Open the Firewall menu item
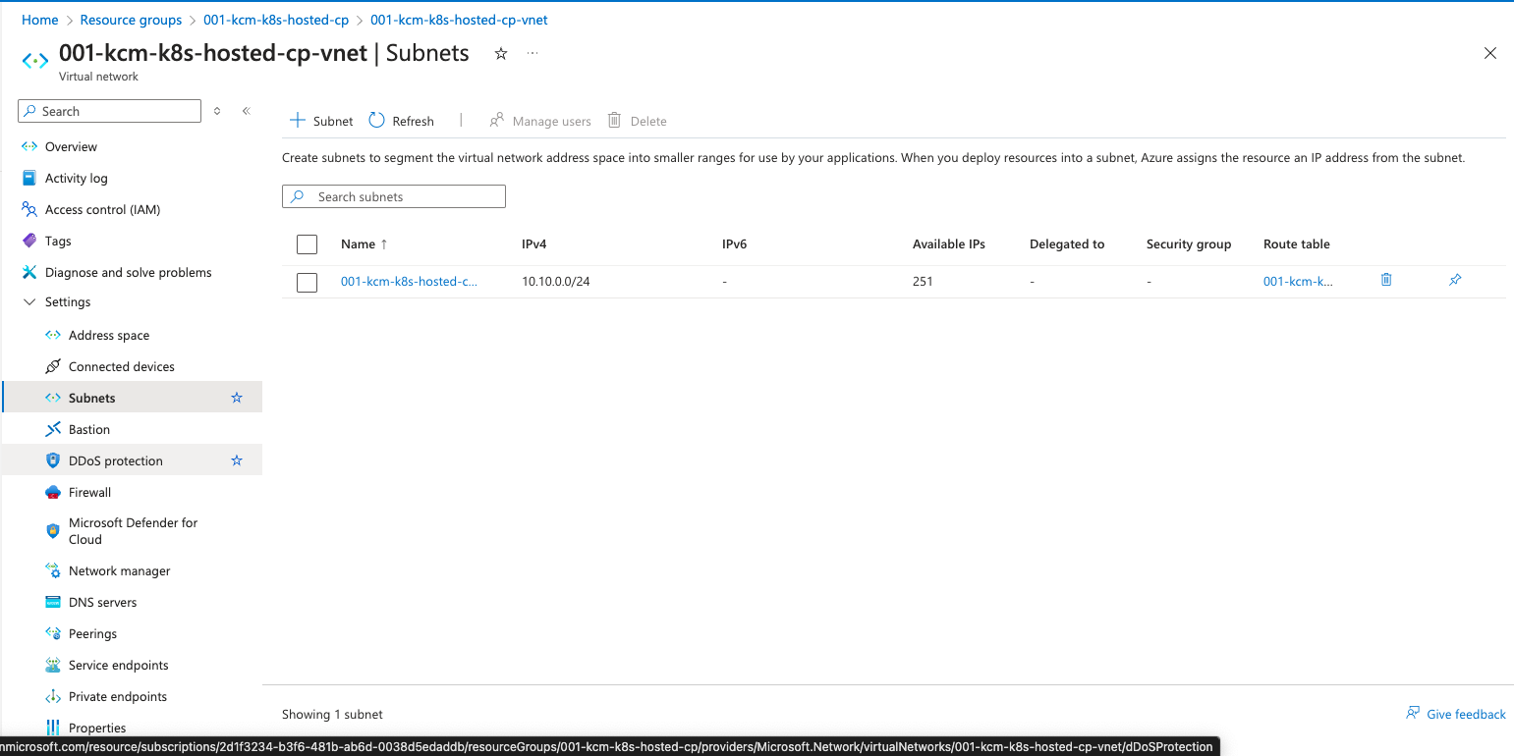The height and width of the screenshot is (756, 1514). tap(89, 492)
